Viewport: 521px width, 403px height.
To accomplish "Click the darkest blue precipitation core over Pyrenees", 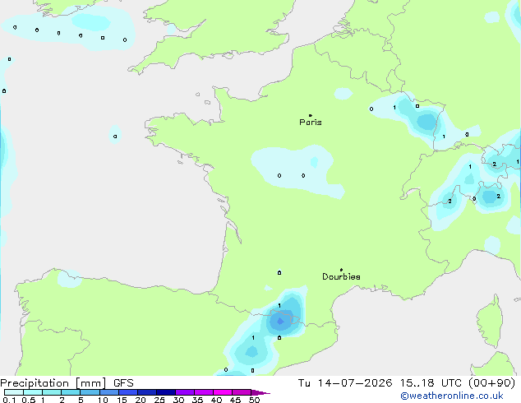I will point(280,322).
